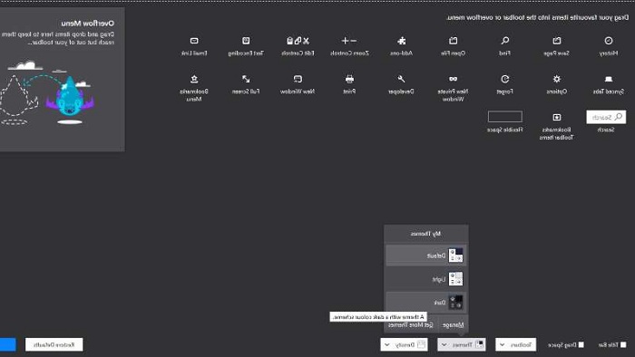The width and height of the screenshot is (635, 357).
Task: Choose the Light theme
Action: [x=426, y=279]
